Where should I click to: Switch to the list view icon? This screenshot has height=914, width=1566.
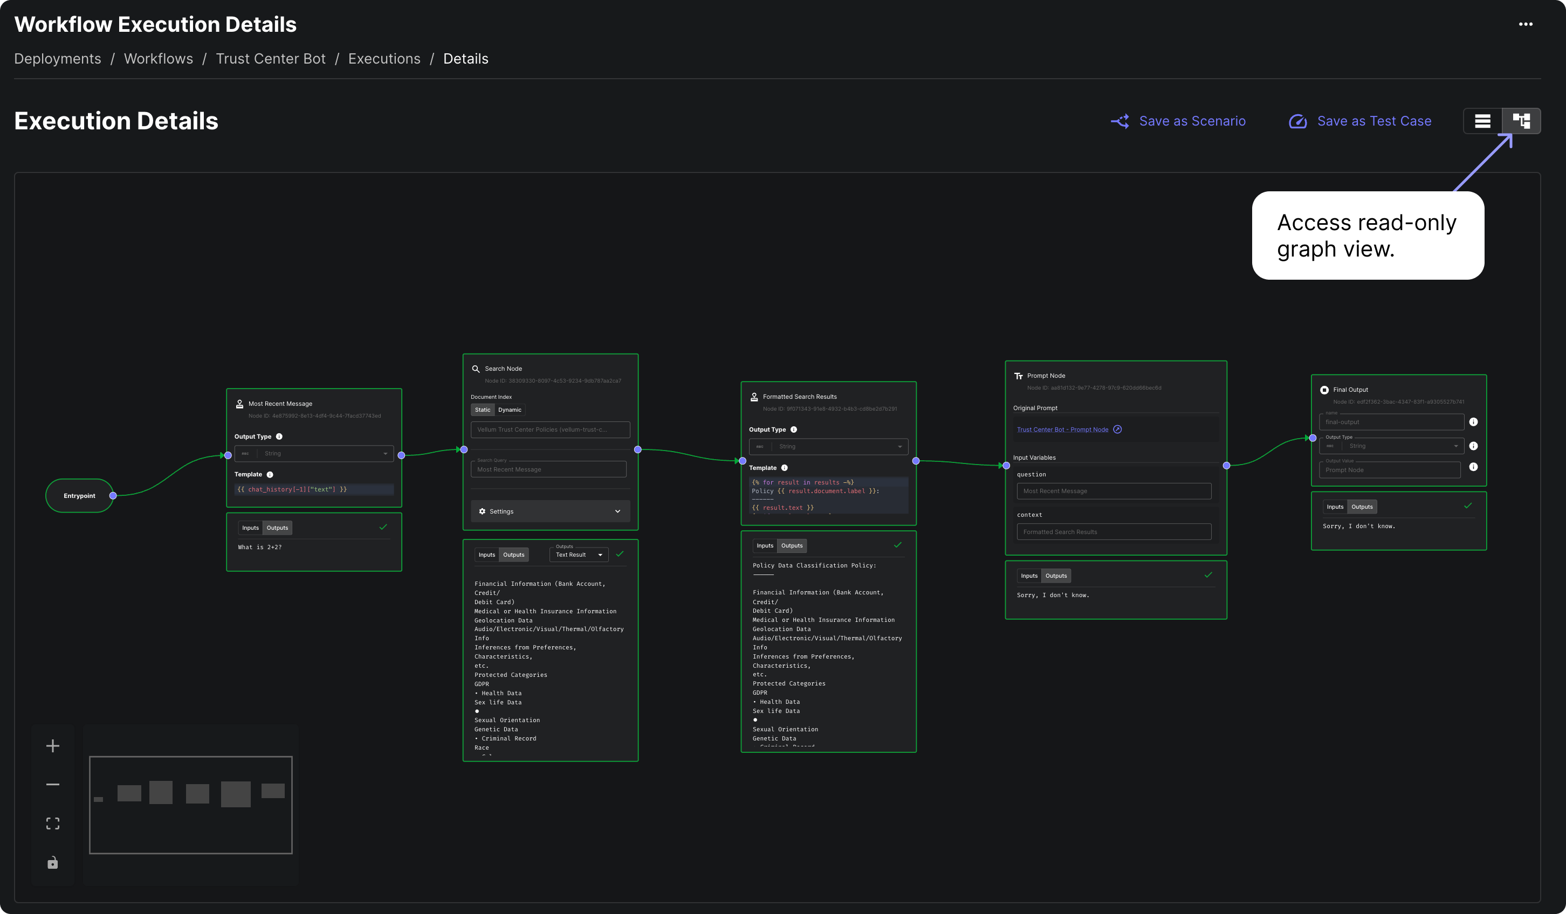point(1483,121)
